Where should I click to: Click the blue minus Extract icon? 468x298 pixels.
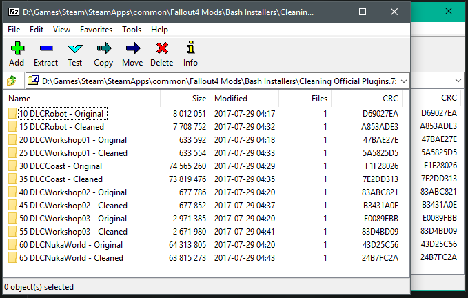point(46,48)
